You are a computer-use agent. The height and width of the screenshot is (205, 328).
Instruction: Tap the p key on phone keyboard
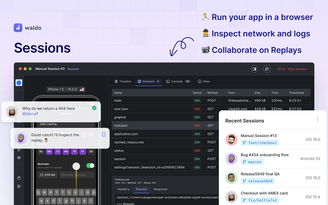pyautogui.click(x=94, y=192)
